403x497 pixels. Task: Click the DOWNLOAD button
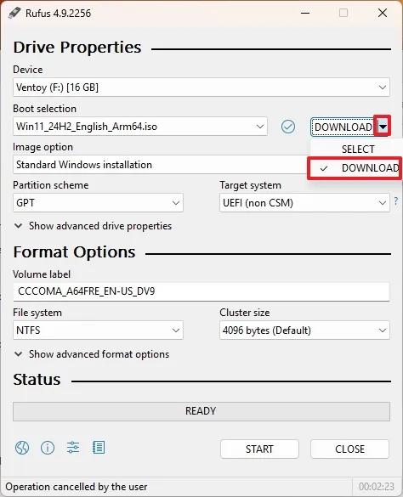point(343,127)
